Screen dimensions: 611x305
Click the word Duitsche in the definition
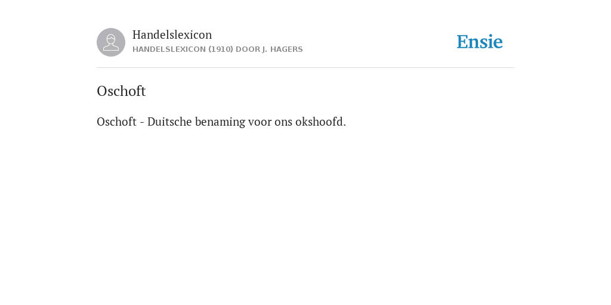tap(169, 122)
